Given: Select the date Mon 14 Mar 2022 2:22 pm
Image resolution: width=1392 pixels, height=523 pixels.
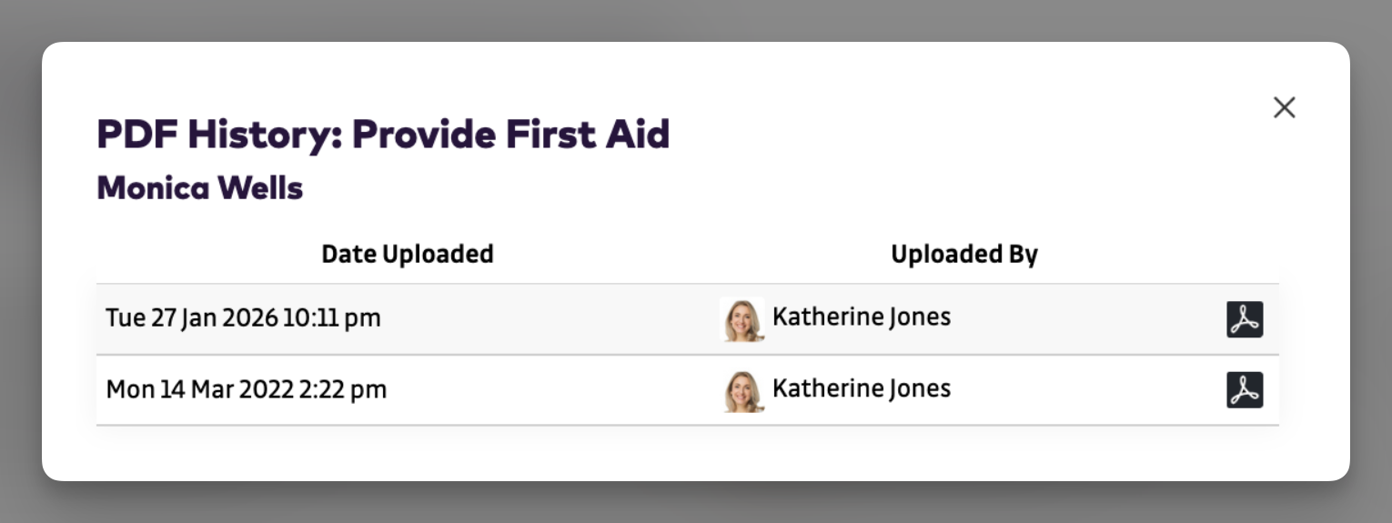Looking at the screenshot, I should point(246,390).
